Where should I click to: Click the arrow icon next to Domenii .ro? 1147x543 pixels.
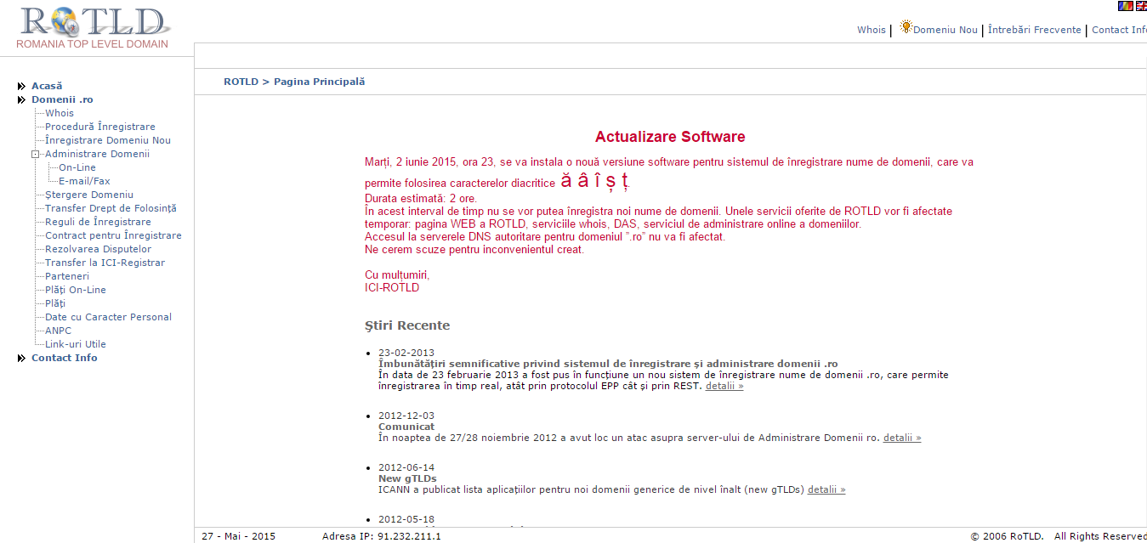pyautogui.click(x=21, y=99)
